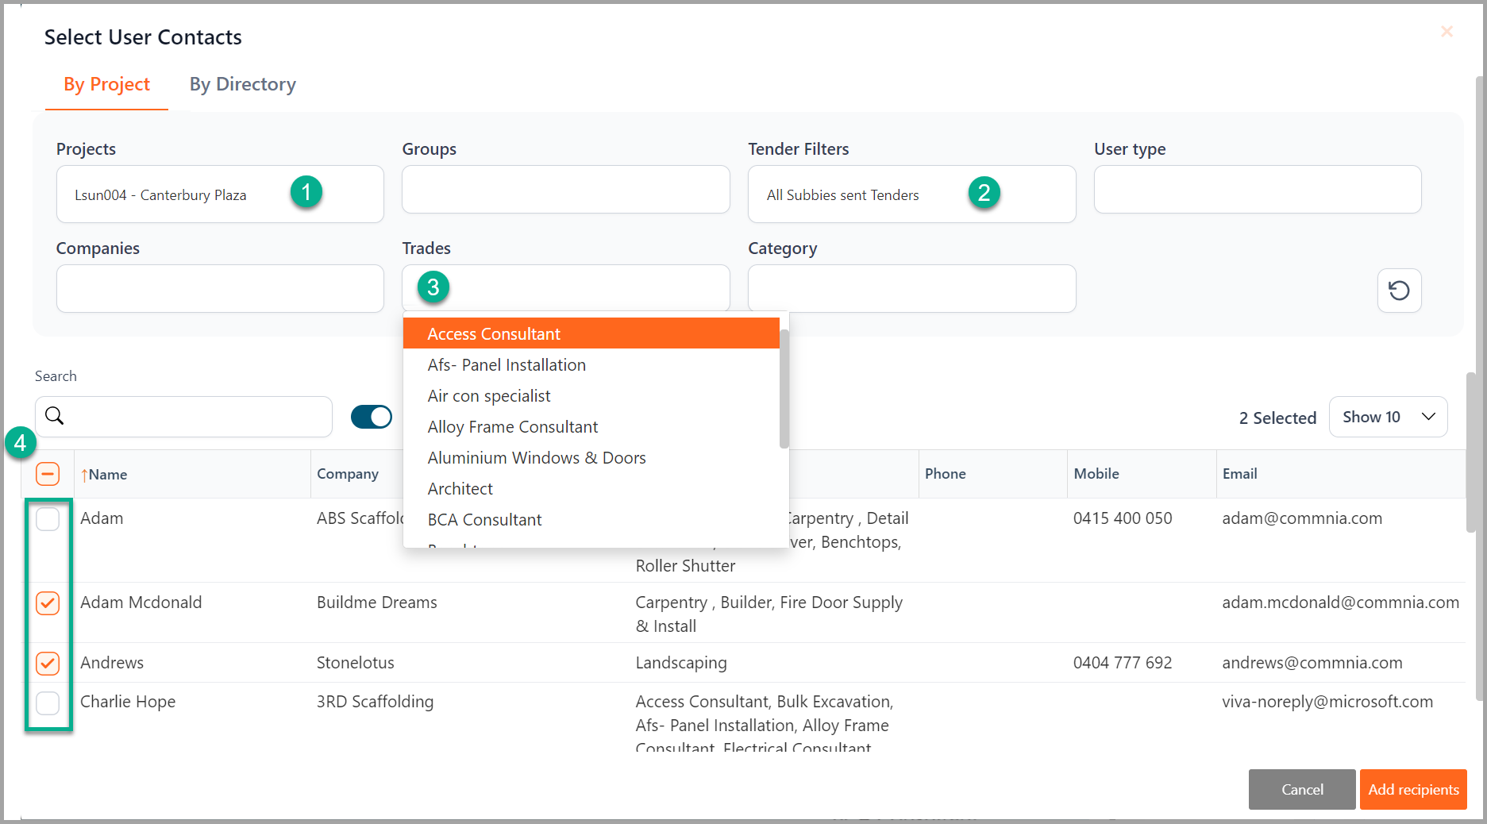Switch to the By Directory tab

pos(243,84)
